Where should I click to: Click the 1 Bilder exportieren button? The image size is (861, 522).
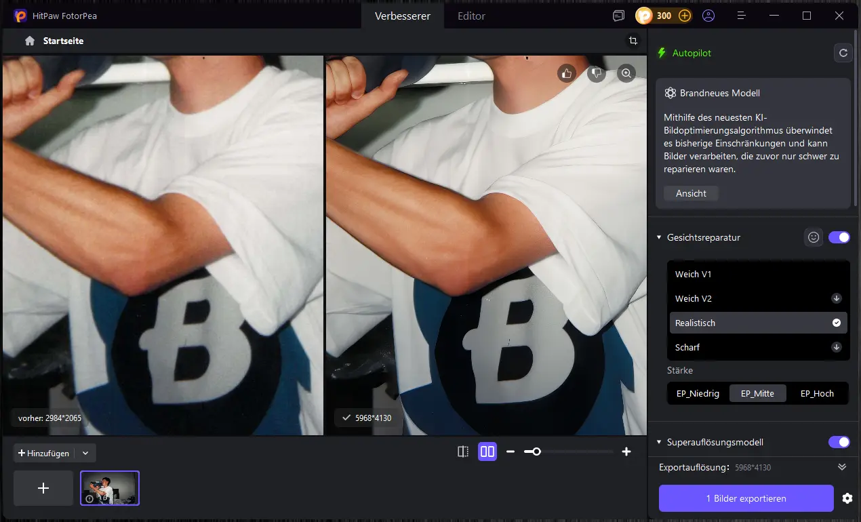tap(746, 498)
